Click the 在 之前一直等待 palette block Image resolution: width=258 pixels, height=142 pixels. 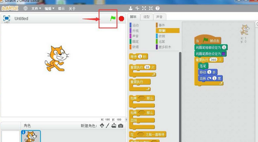148,135
